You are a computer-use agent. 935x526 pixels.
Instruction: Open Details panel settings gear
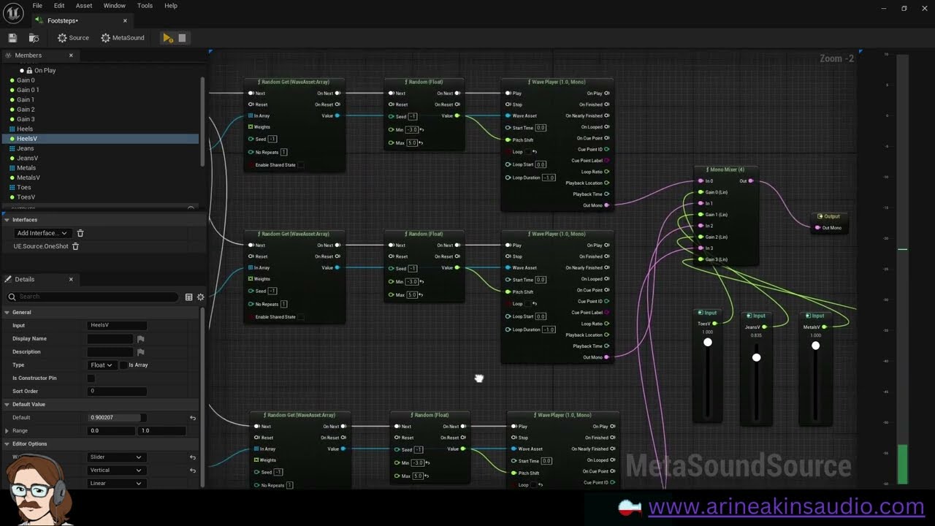pos(200,297)
